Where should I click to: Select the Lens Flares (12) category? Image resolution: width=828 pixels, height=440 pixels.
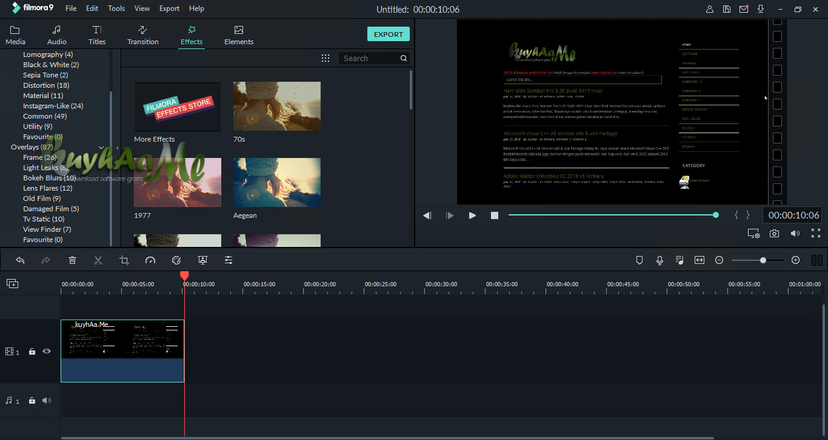coord(48,188)
